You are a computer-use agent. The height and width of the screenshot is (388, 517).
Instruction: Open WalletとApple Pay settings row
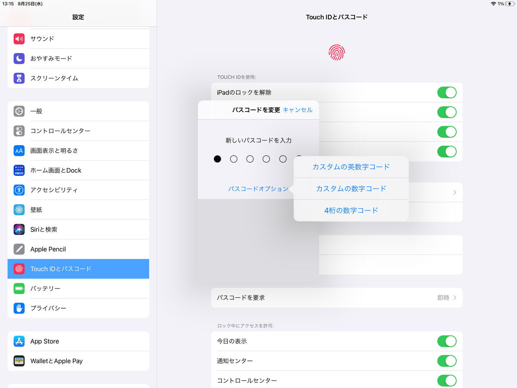[x=78, y=361]
